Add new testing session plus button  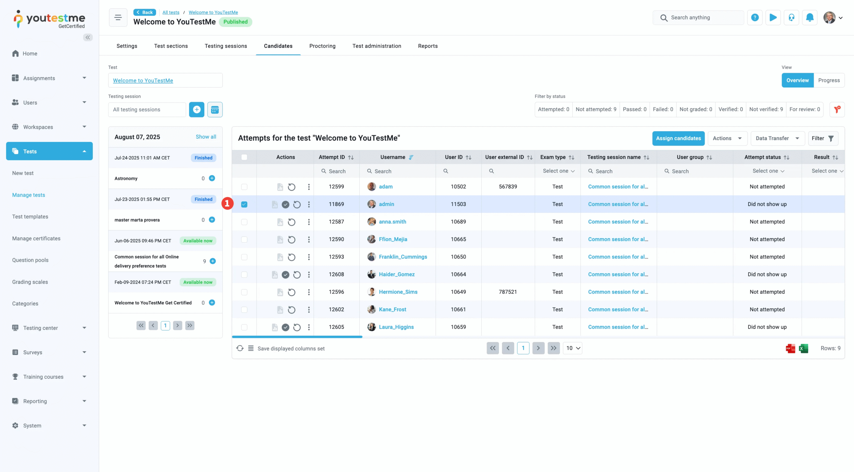click(x=197, y=109)
